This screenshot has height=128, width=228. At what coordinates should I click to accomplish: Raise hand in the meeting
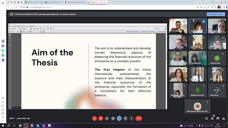tap(125, 118)
